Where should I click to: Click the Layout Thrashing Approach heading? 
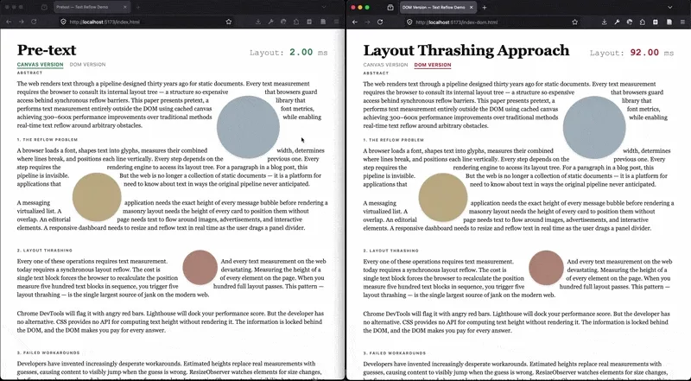(x=466, y=50)
